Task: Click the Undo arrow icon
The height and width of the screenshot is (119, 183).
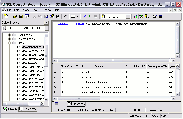Action: coord(65,16)
